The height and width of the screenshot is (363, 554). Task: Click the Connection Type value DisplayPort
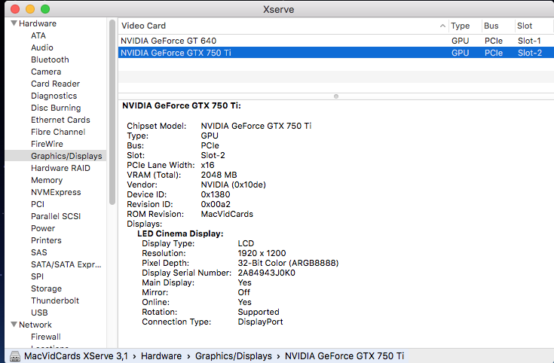(260, 322)
